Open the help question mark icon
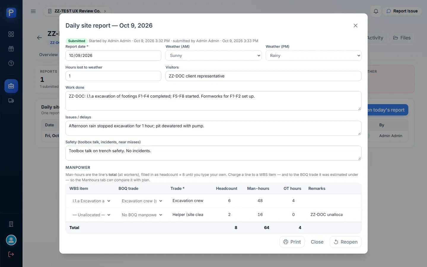 click(x=11, y=63)
